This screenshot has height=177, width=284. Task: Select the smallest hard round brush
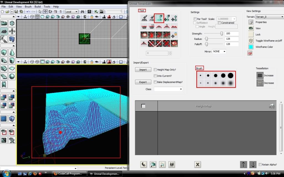coord(201,76)
